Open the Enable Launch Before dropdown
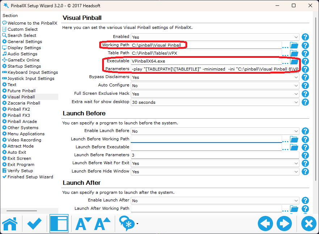319x234 pixels. point(215,131)
